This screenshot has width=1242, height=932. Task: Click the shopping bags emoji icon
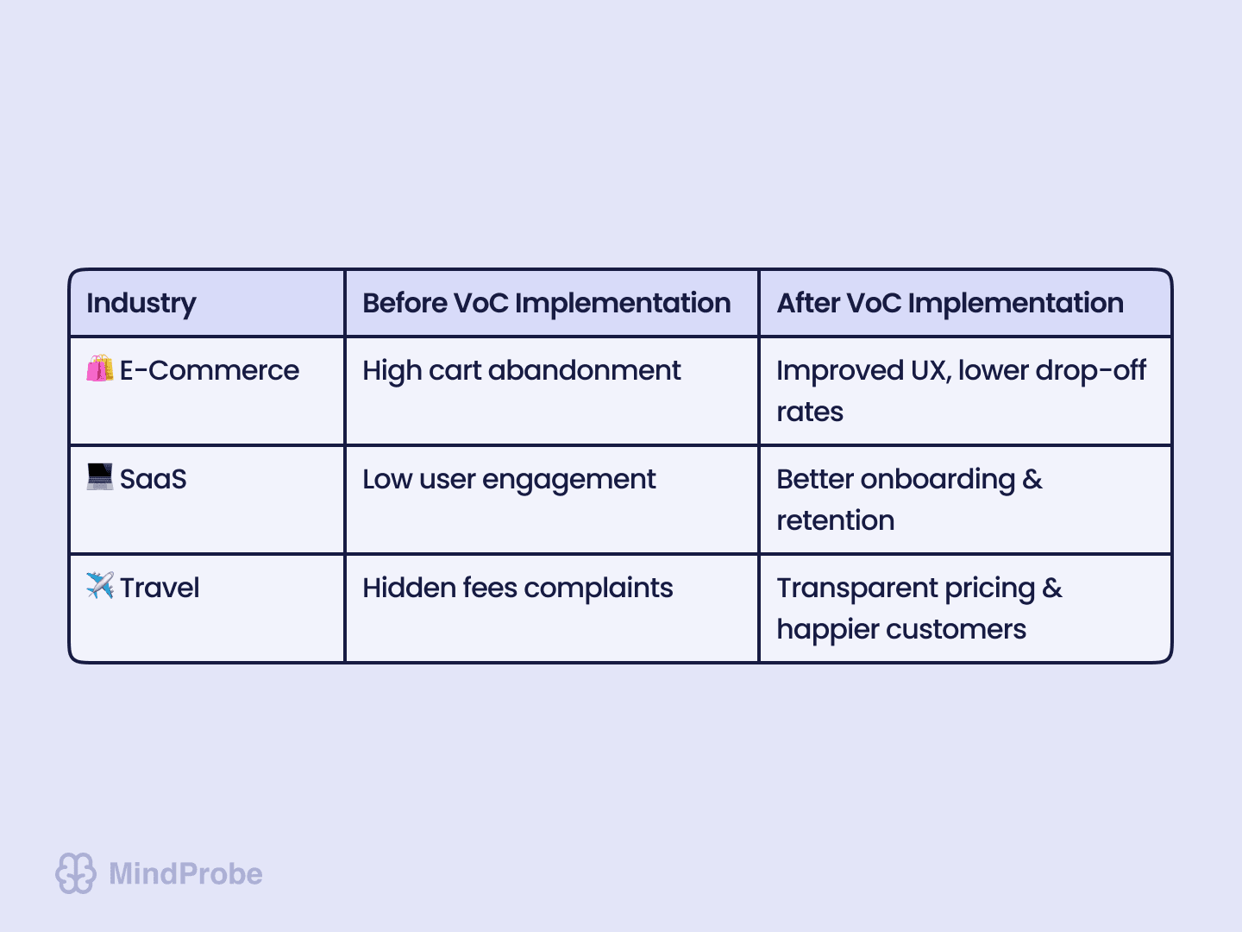pos(100,369)
